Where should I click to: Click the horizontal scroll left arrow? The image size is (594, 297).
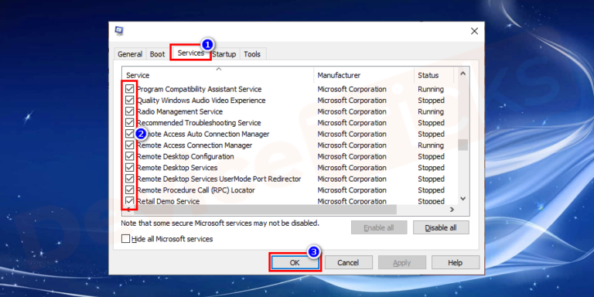pos(128,210)
